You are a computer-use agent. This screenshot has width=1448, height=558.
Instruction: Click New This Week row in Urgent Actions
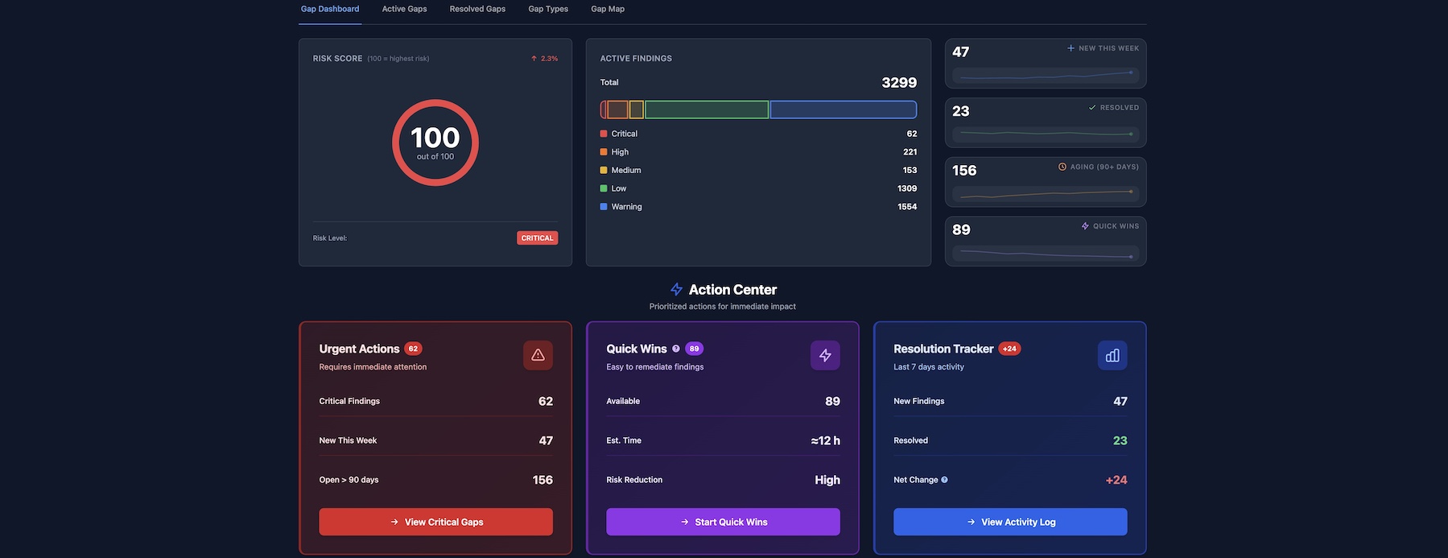pyautogui.click(x=435, y=440)
